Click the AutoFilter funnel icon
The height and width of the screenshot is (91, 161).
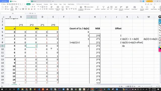coord(103,7)
